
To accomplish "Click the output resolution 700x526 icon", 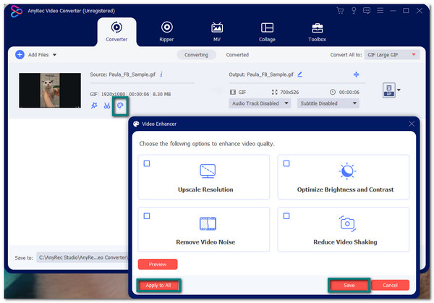I will 275,92.
